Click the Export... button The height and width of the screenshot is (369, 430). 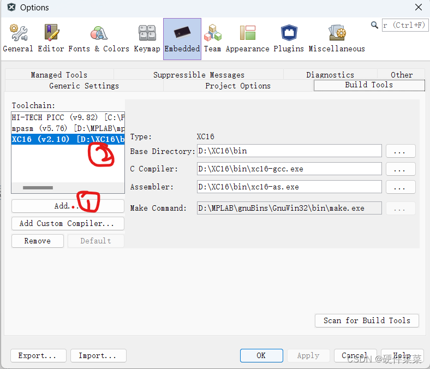(38, 355)
